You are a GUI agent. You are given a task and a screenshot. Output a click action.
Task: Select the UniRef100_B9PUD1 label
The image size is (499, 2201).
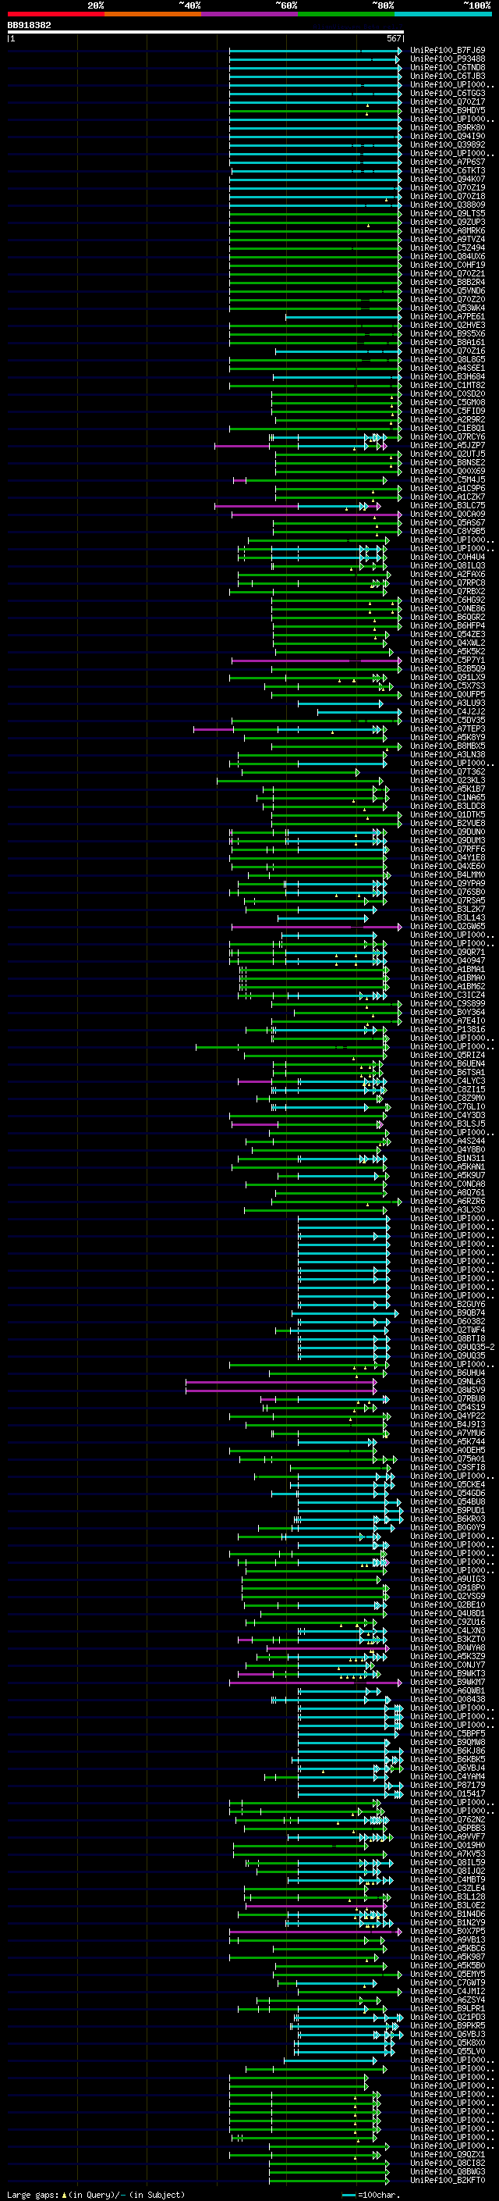coord(448,1510)
